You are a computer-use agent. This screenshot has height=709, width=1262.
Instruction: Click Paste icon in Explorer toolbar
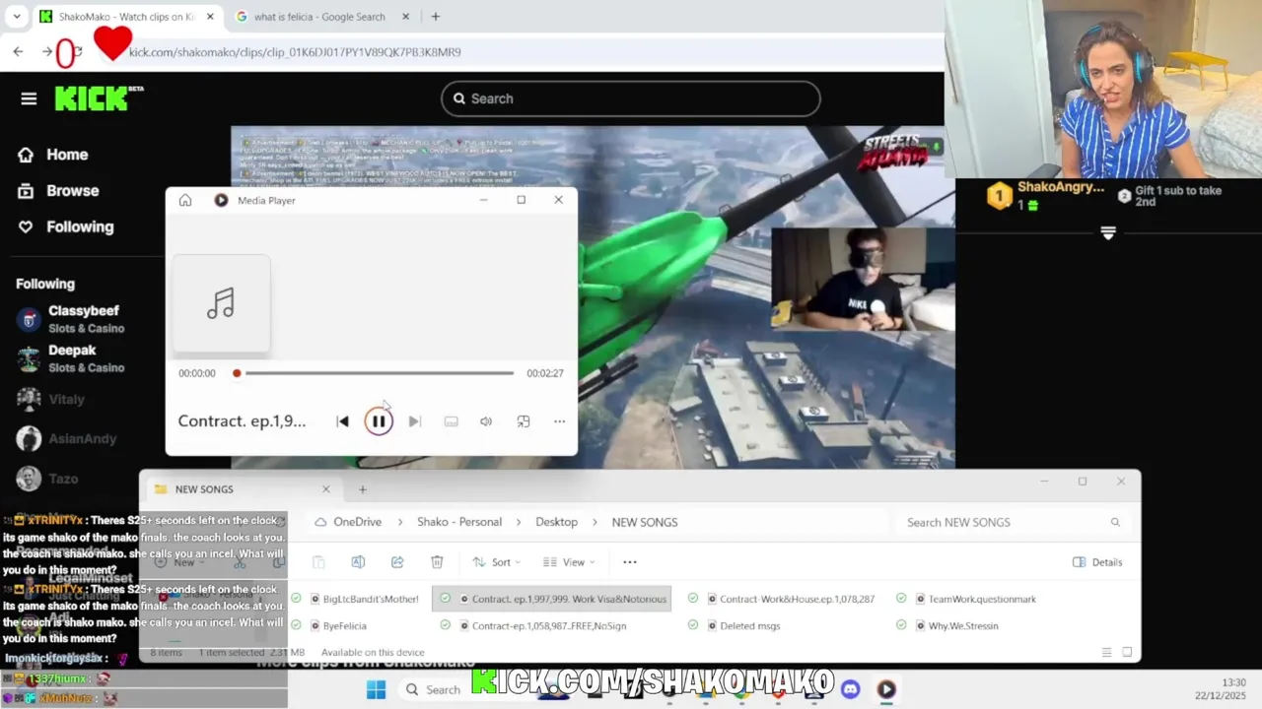click(318, 562)
